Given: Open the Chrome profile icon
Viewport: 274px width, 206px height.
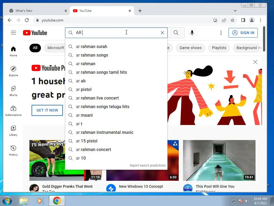Looking at the screenshot, I should [252, 20].
